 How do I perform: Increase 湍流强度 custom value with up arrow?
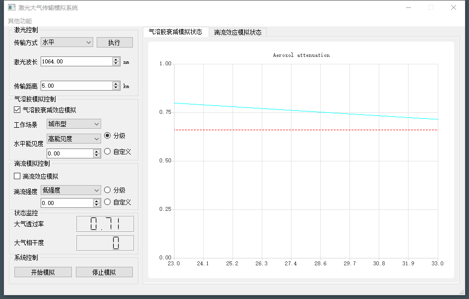point(96,201)
